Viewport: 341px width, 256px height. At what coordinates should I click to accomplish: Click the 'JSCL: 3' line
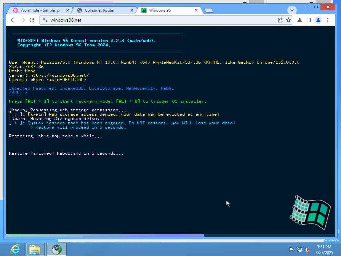(x=18, y=93)
